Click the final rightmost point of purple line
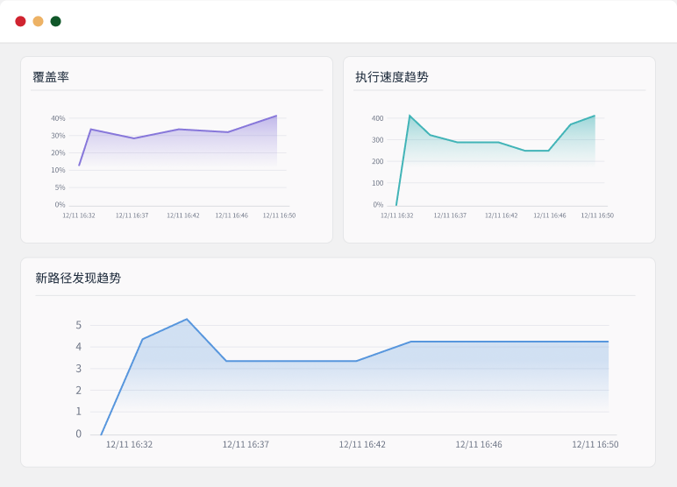 [x=276, y=116]
